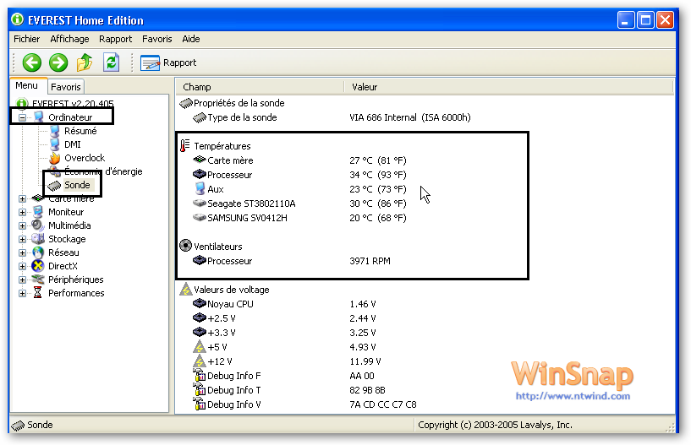
Task: Click the Overclock flame icon
Action: [x=55, y=158]
